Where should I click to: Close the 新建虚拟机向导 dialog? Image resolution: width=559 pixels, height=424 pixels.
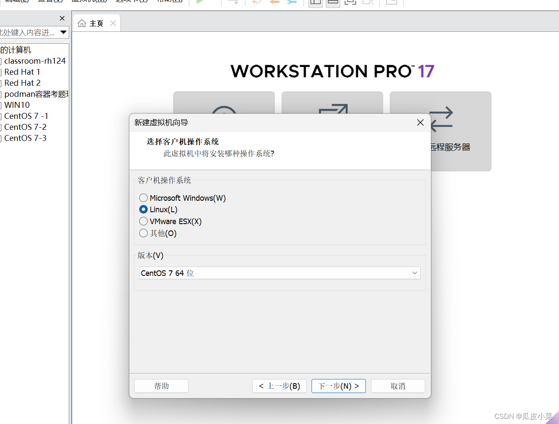click(x=420, y=122)
